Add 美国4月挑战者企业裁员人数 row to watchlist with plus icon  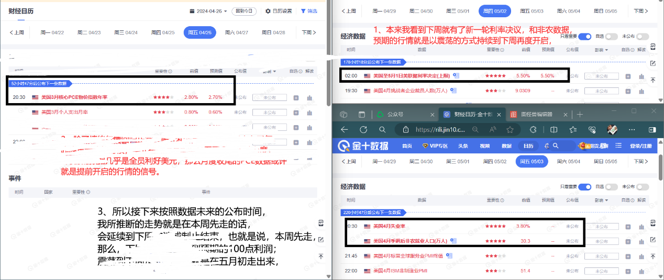point(628,91)
